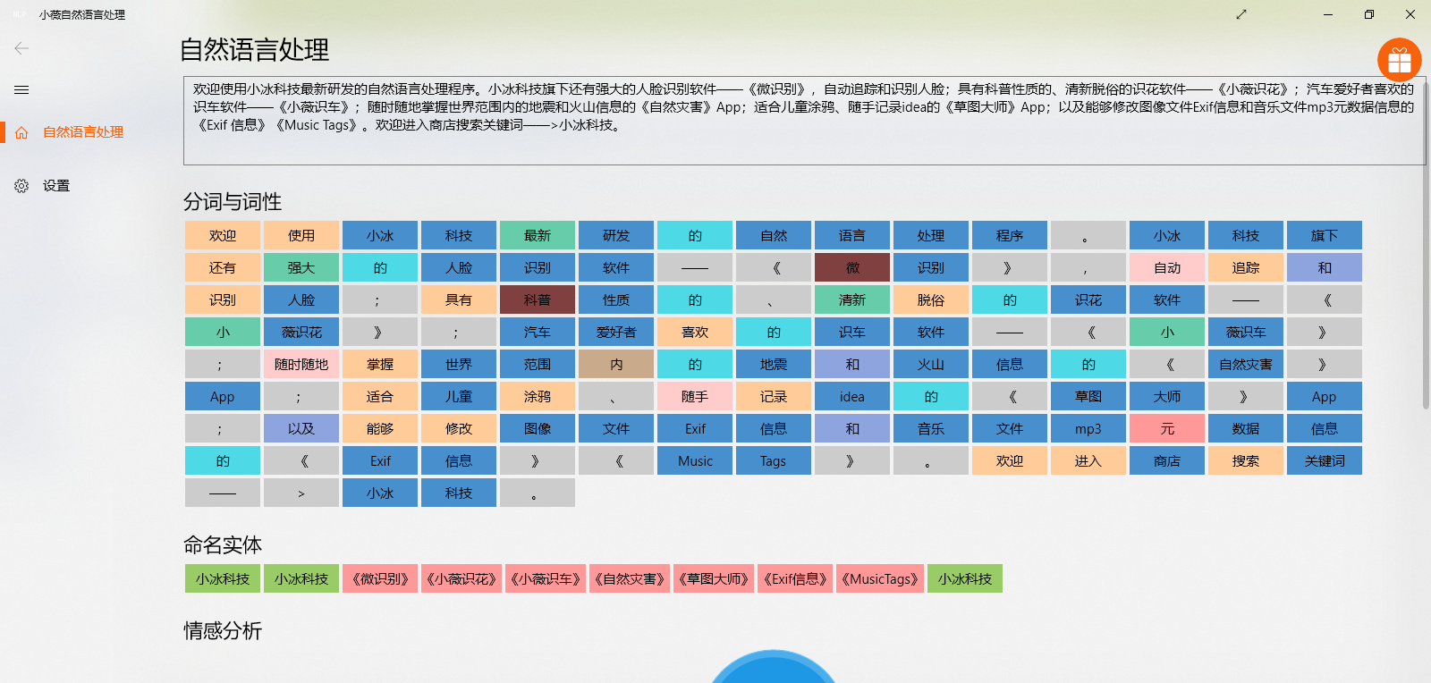This screenshot has width=1431, height=683.
Task: Click the Music word tile
Action: tap(695, 460)
